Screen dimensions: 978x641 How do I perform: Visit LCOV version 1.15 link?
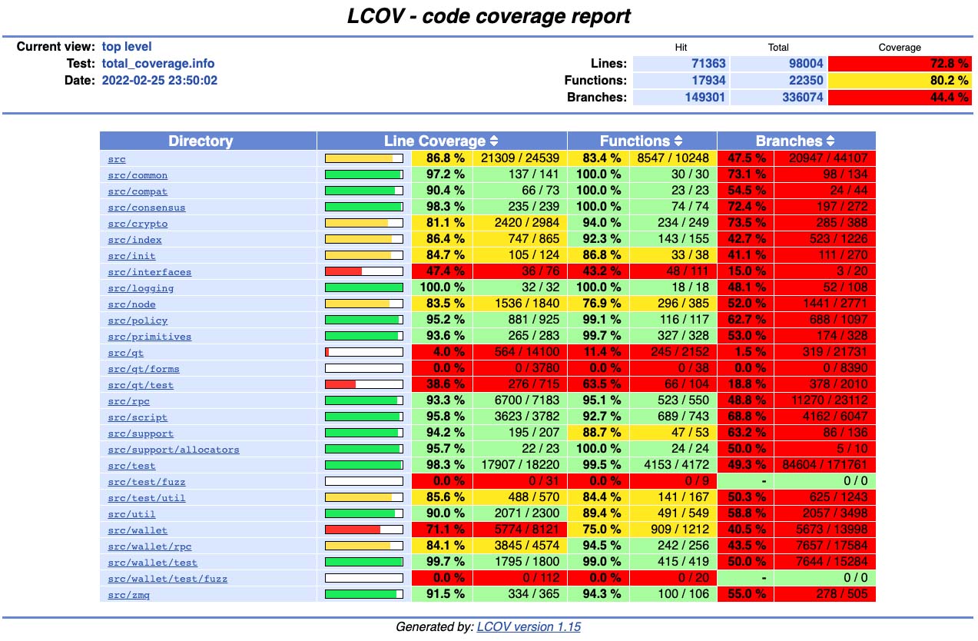click(x=529, y=627)
